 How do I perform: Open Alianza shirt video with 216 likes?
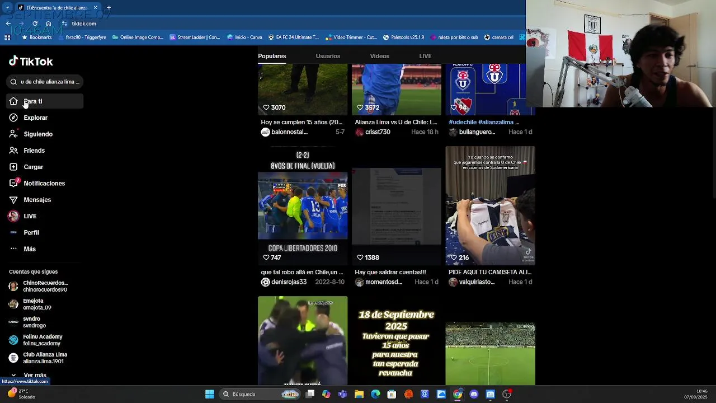[490, 206]
